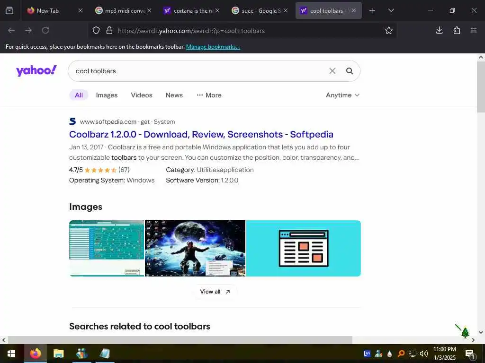This screenshot has height=363, width=485.
Task: Bookmark this page with the star icon
Action: 389,30
